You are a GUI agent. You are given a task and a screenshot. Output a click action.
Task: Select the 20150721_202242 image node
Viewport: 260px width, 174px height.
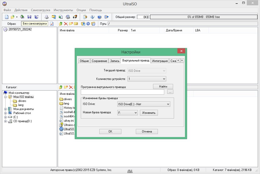(20, 29)
